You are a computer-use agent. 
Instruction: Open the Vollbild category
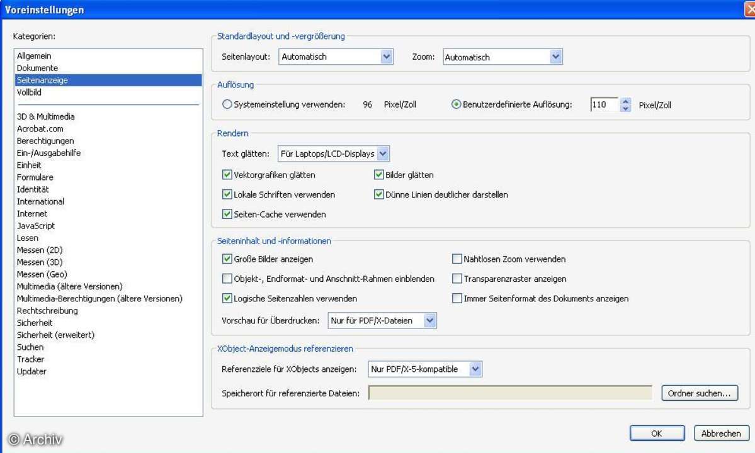29,92
